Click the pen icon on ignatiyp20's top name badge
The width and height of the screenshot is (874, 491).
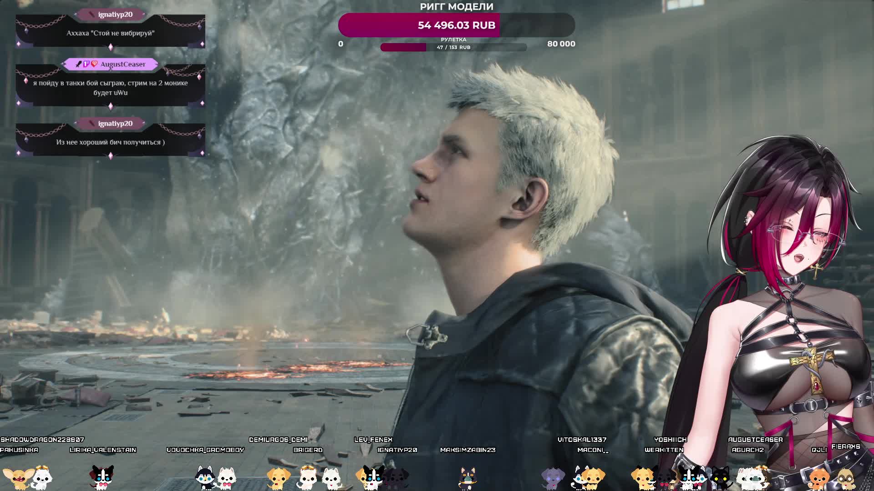pos(91,15)
